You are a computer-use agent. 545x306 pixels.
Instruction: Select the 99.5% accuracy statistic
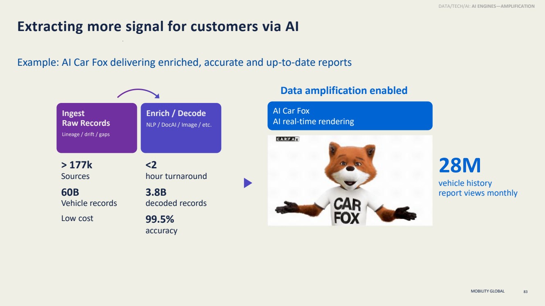click(x=161, y=225)
